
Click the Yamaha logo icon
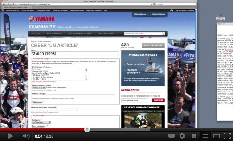(x=32, y=19)
